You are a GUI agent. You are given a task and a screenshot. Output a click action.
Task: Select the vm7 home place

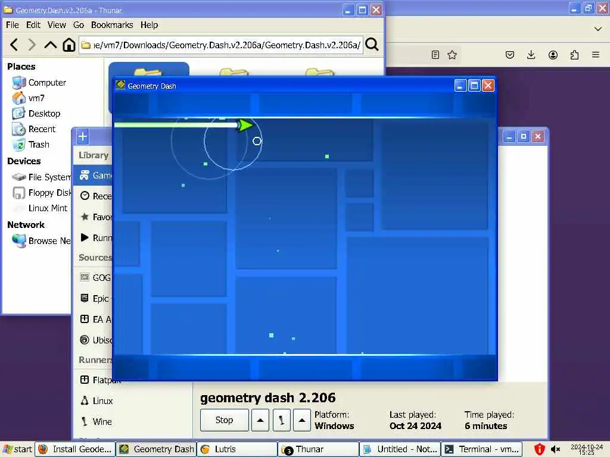coord(28,98)
